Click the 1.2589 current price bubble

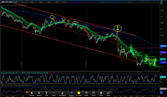tap(163, 59)
